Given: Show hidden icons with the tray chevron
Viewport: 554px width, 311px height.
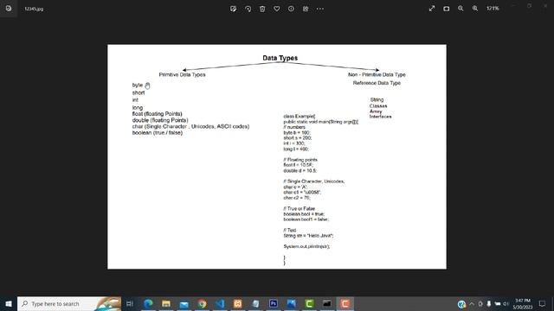Looking at the screenshot, I should 472,304.
